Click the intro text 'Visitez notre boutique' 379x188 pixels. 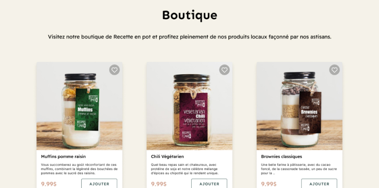point(189,37)
